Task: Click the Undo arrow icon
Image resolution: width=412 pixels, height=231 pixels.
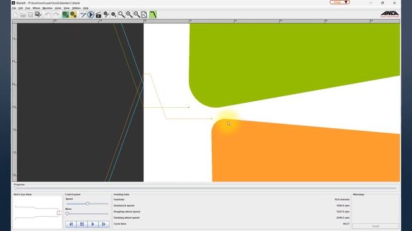Action: point(48,15)
